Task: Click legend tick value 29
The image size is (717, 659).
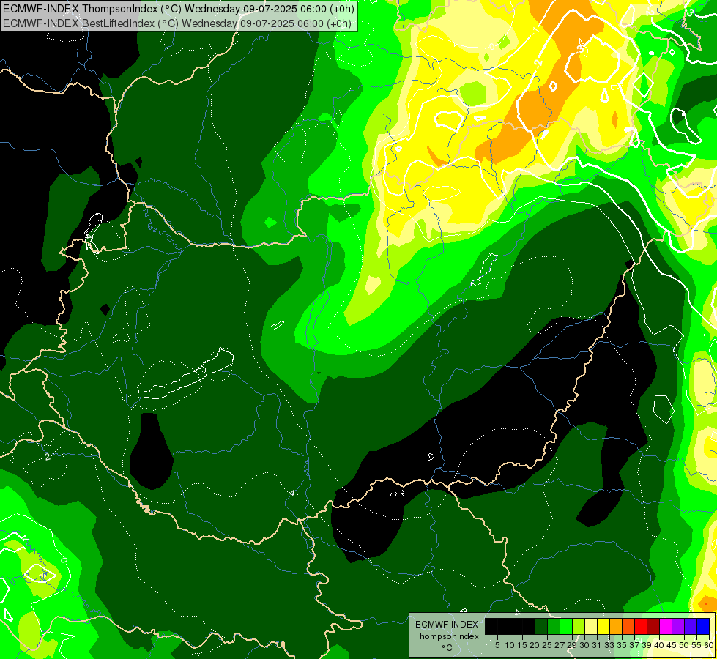Action: tap(573, 645)
